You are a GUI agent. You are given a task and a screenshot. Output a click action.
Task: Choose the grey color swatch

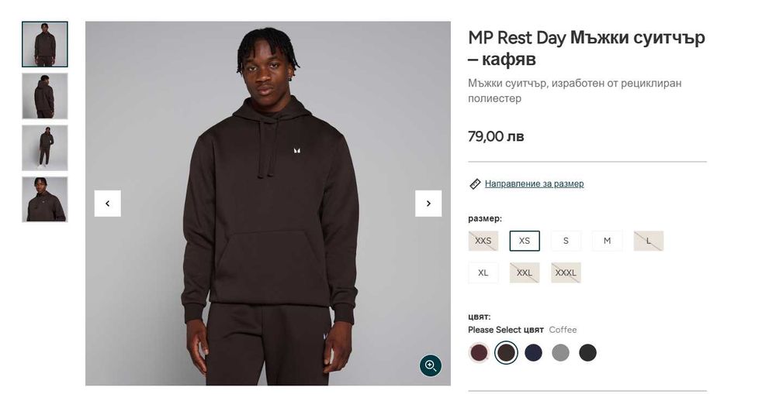click(x=560, y=353)
